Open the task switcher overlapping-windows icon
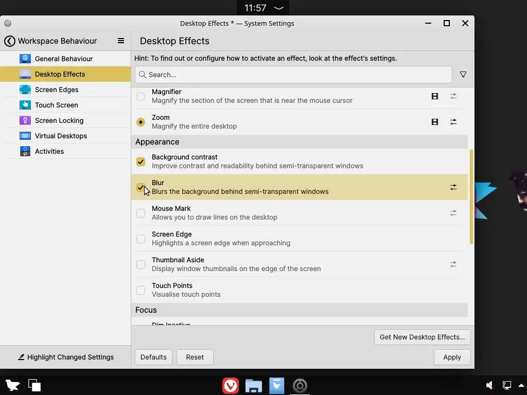 tap(34, 385)
